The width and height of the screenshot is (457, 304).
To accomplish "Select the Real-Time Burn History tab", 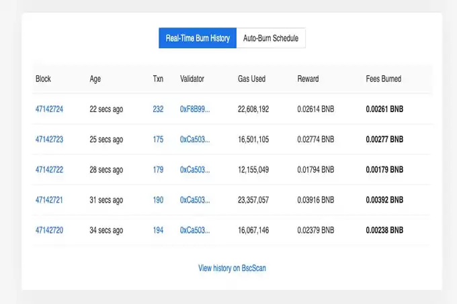I will (198, 38).
